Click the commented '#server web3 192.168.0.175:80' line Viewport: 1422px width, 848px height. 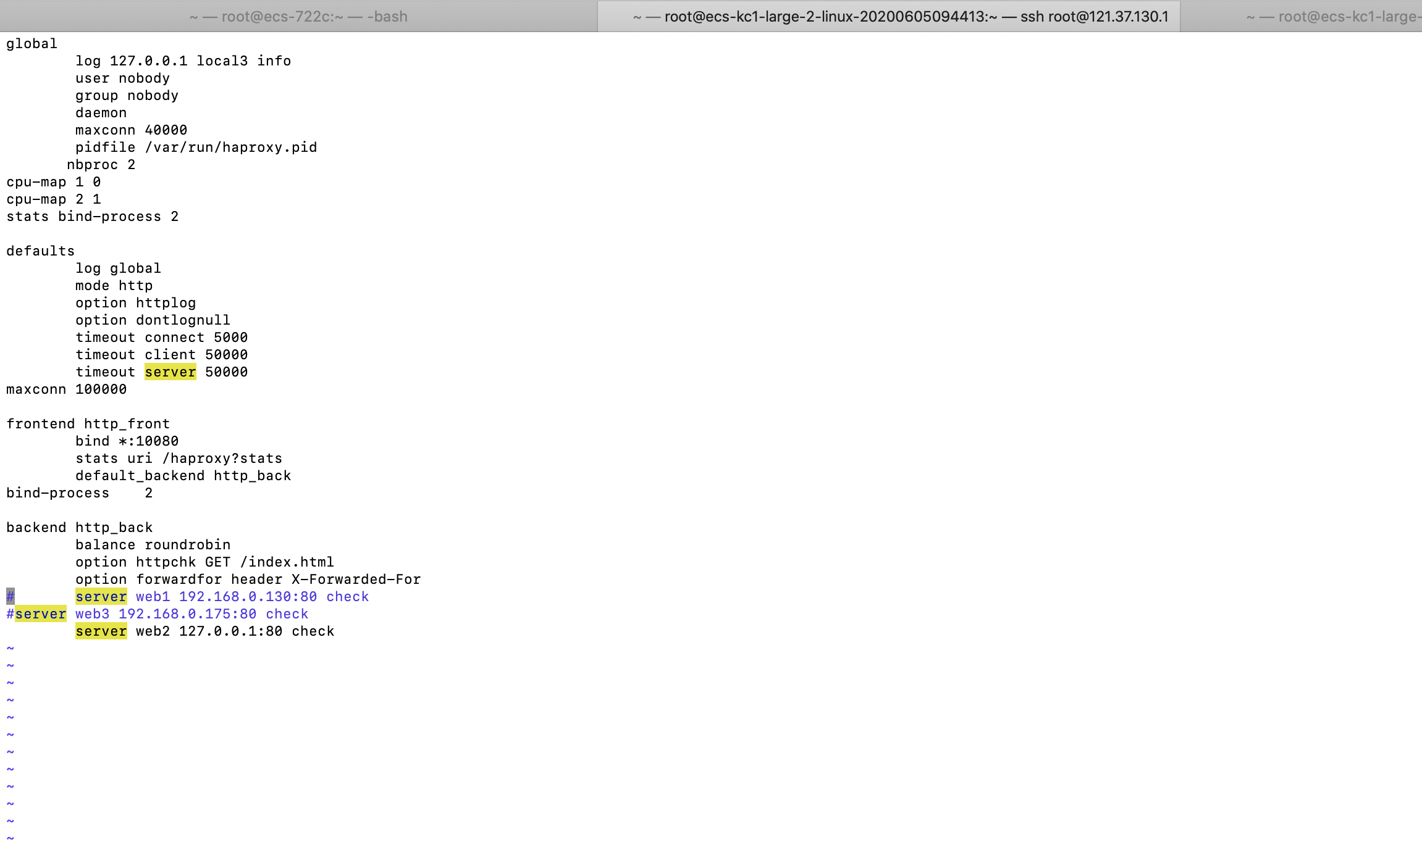tap(157, 614)
